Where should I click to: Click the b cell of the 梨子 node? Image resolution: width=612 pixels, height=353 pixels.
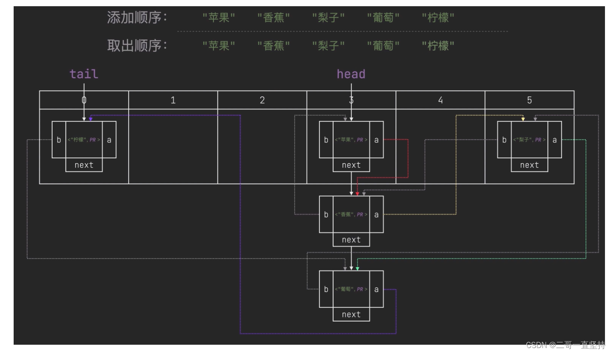tap(504, 140)
